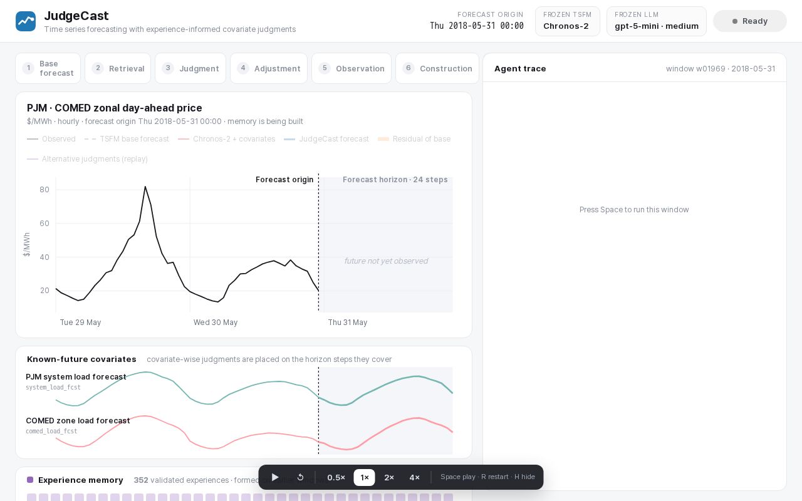Click the JudgeCast logo icon

[26, 21]
